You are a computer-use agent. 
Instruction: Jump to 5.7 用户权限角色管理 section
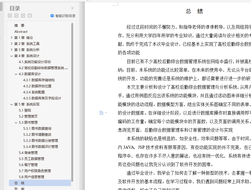(35, 171)
